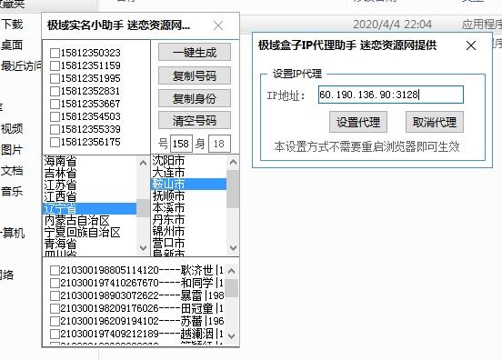The height and width of the screenshot is (360, 502).
Task: Click the 取消代理 button
Action: point(435,122)
